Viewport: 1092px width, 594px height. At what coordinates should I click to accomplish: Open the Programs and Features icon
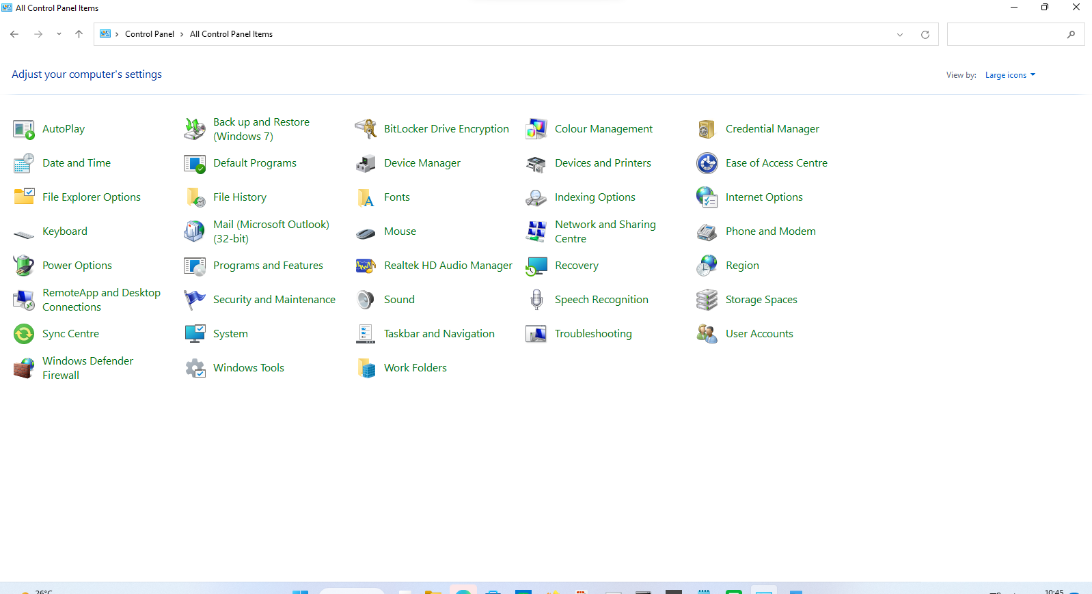[x=195, y=266]
